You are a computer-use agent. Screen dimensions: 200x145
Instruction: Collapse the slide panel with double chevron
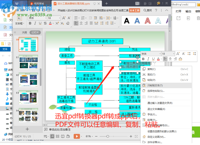coord(15,32)
